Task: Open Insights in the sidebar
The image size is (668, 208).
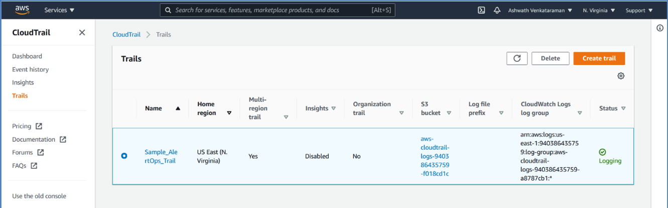Action: click(x=23, y=82)
